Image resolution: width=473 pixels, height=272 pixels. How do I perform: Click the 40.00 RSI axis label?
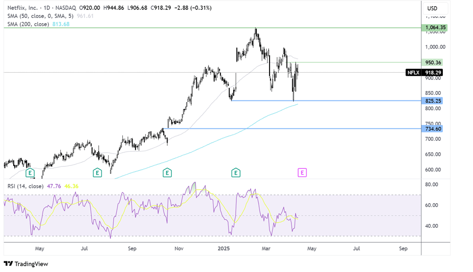pyautogui.click(x=431, y=226)
